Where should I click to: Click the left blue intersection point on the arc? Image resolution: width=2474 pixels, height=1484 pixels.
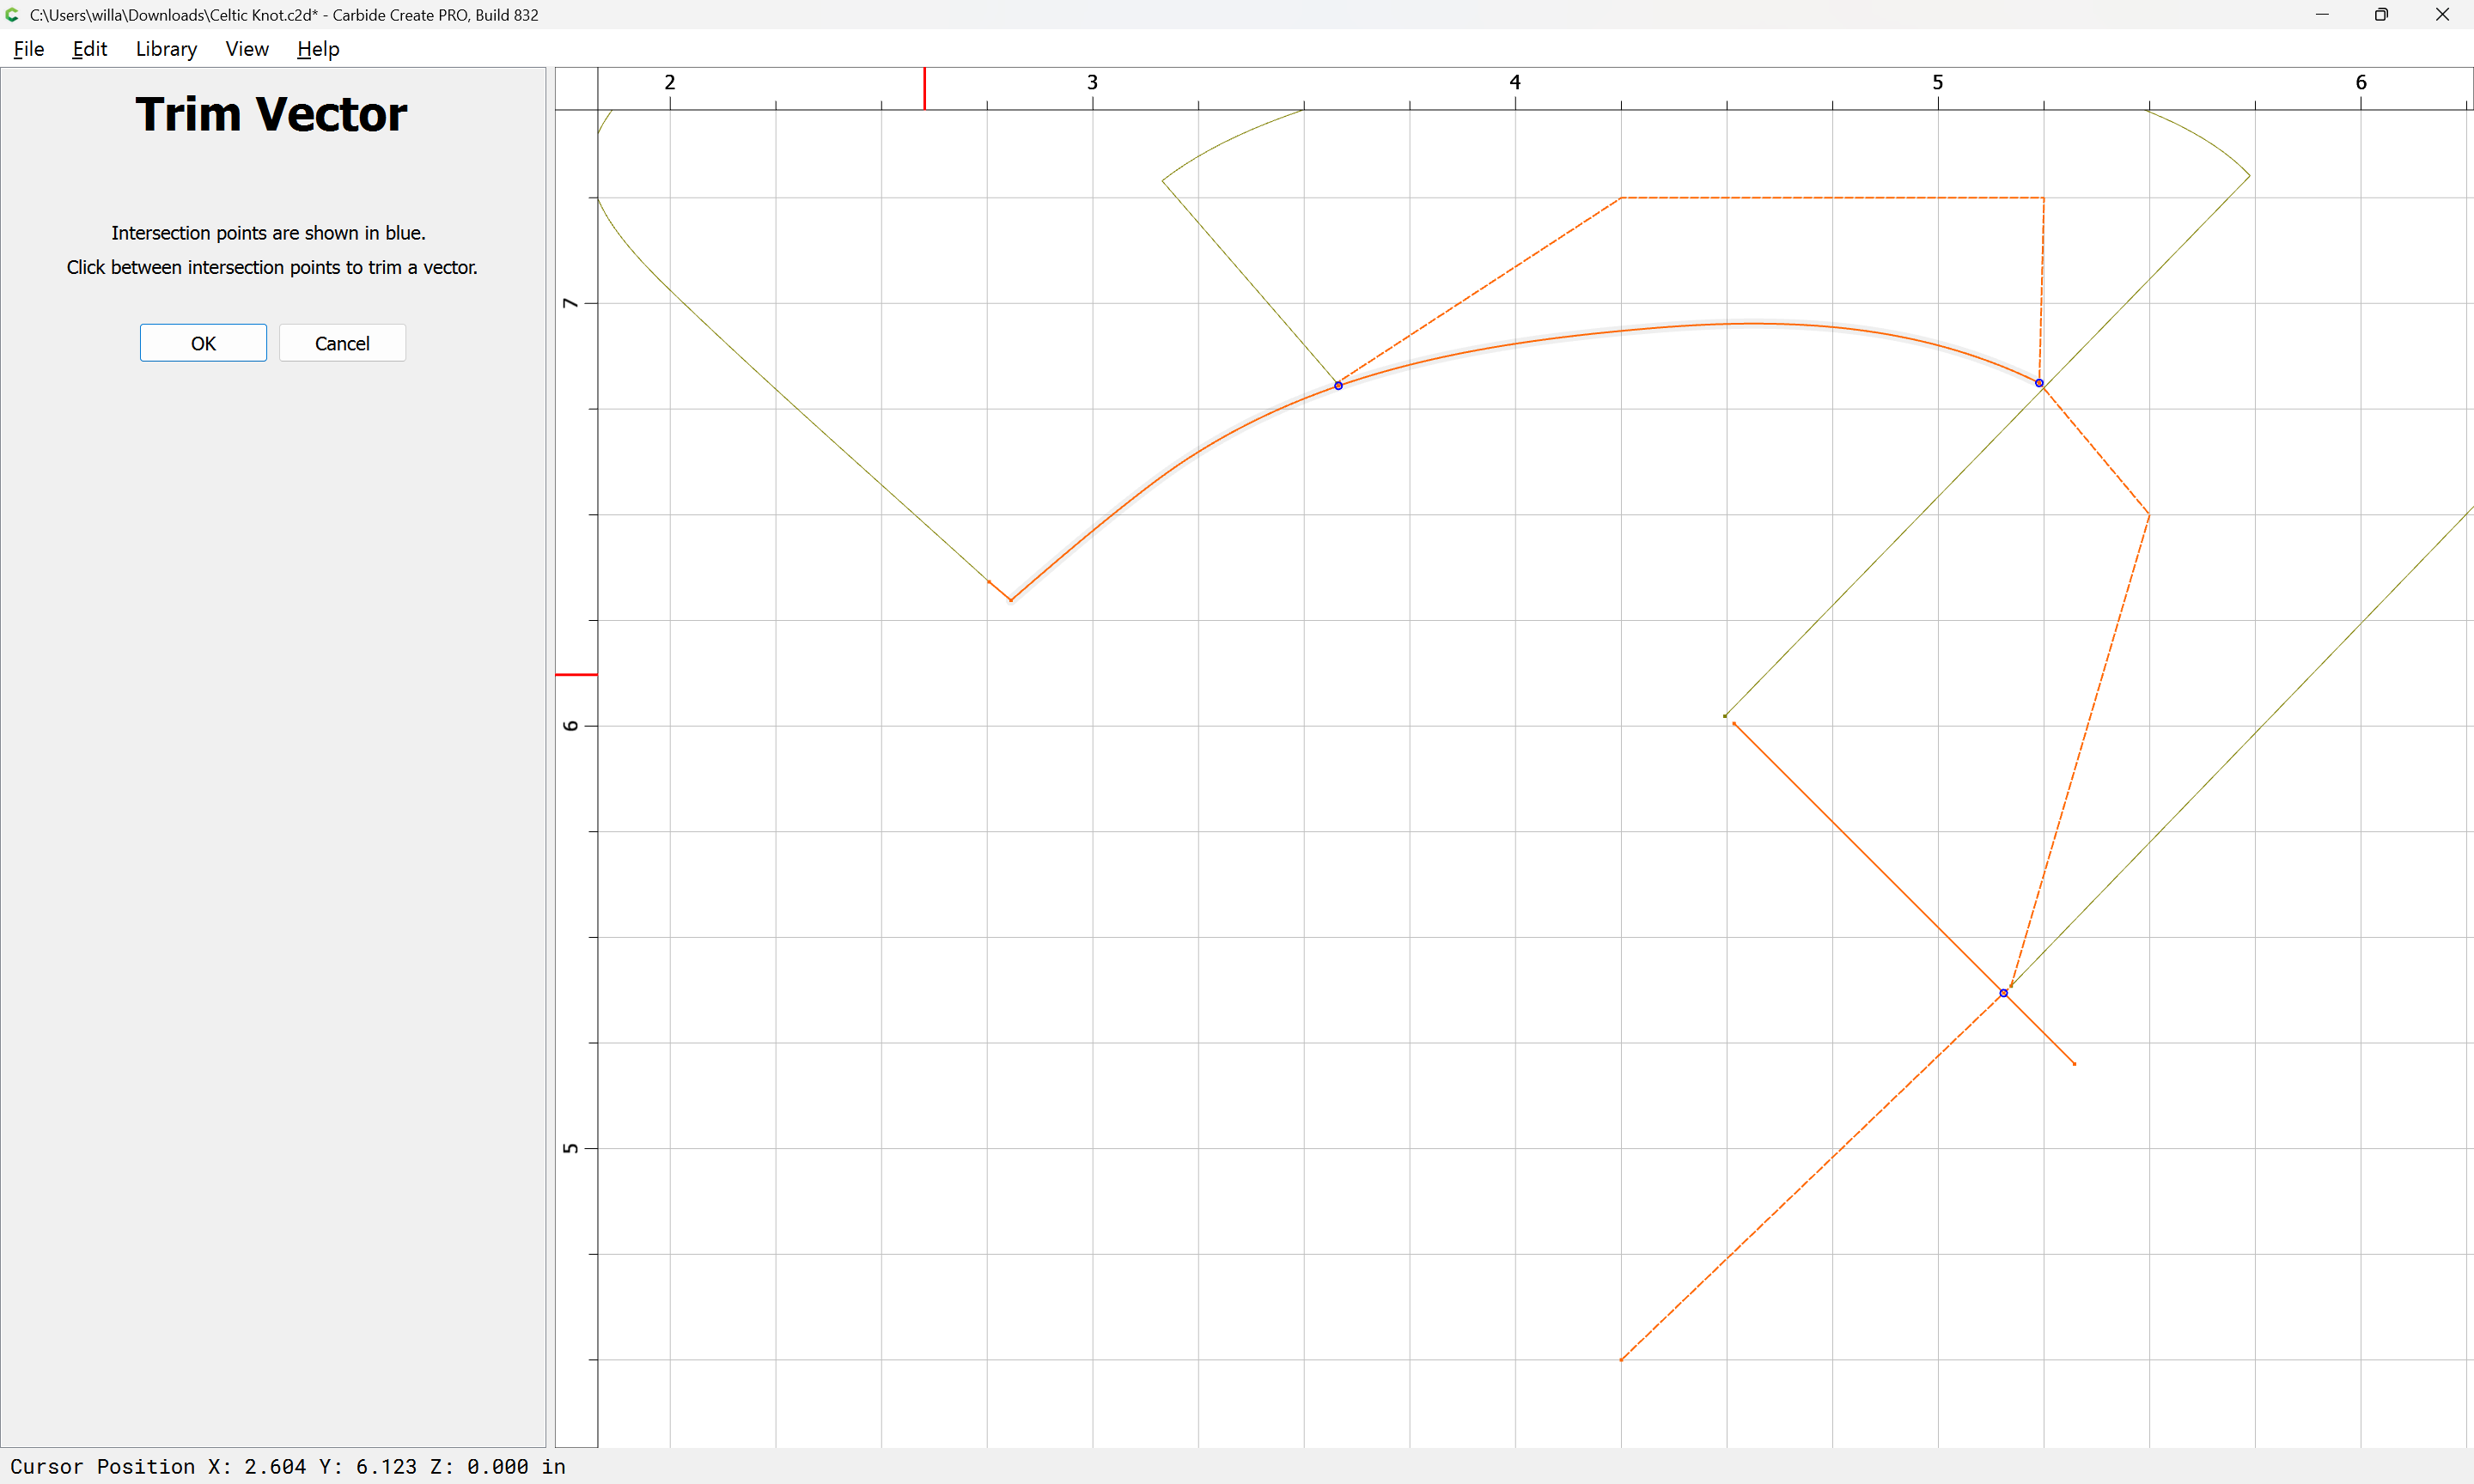tap(1338, 385)
